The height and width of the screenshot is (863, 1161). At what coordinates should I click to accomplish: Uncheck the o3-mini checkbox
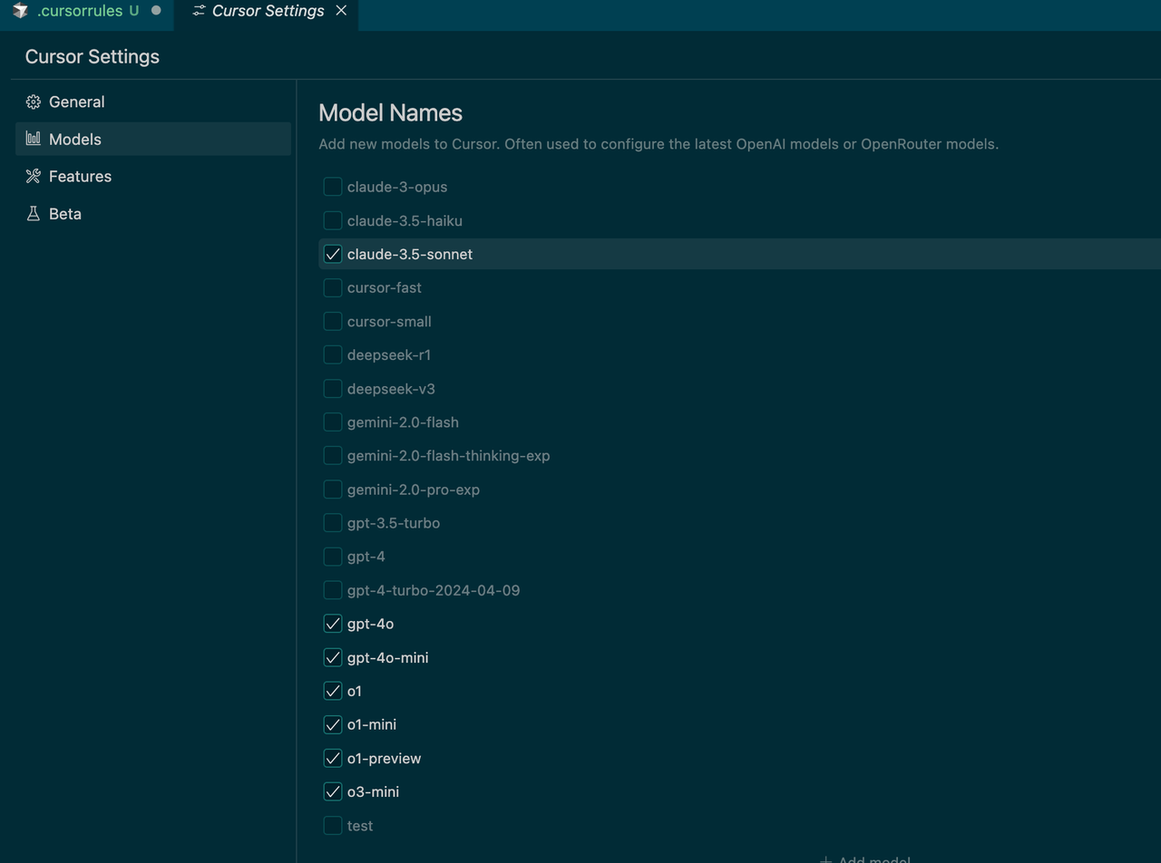[x=333, y=791]
